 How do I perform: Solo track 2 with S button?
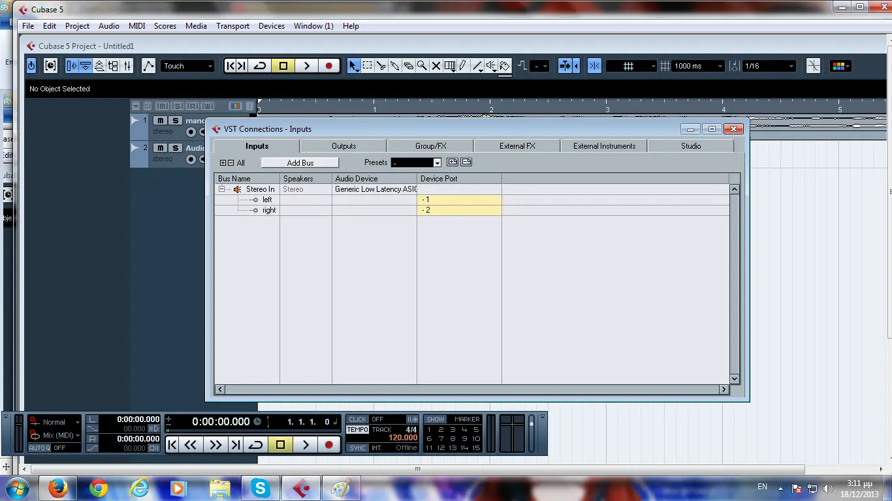coord(174,148)
